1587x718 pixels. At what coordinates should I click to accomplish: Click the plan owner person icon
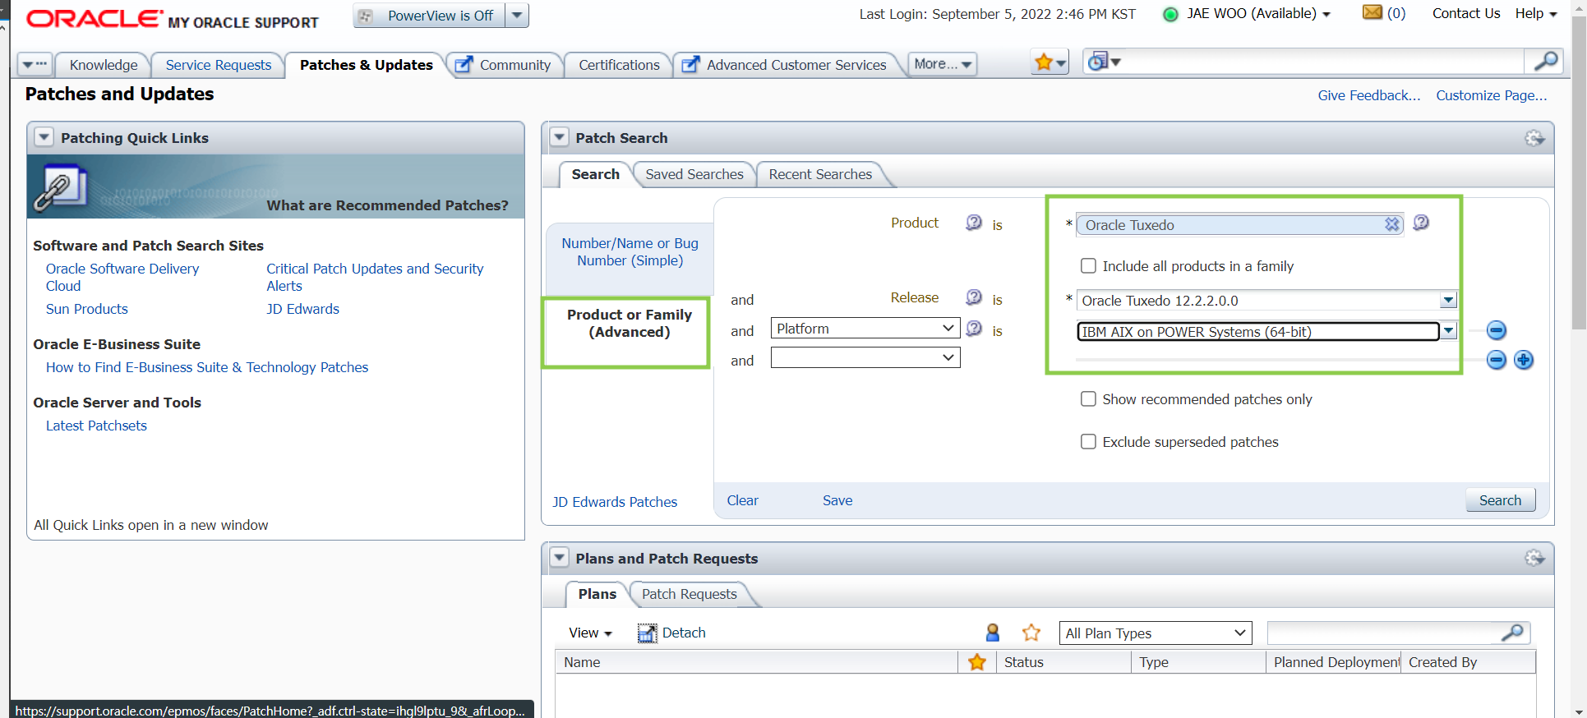[x=993, y=632]
